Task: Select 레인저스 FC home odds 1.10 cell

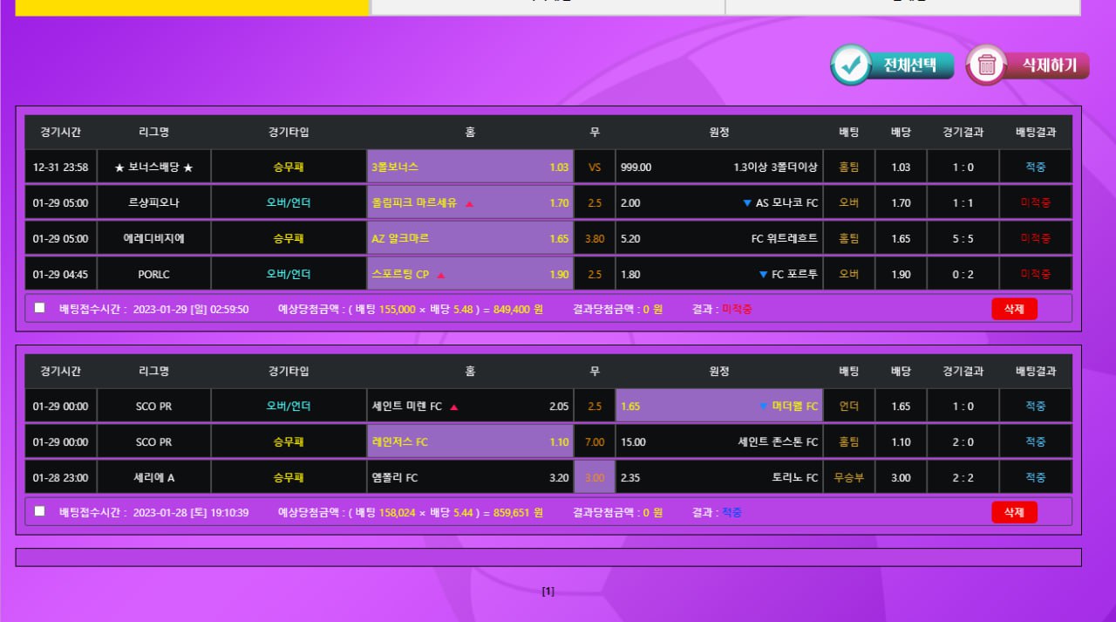Action: 470,442
